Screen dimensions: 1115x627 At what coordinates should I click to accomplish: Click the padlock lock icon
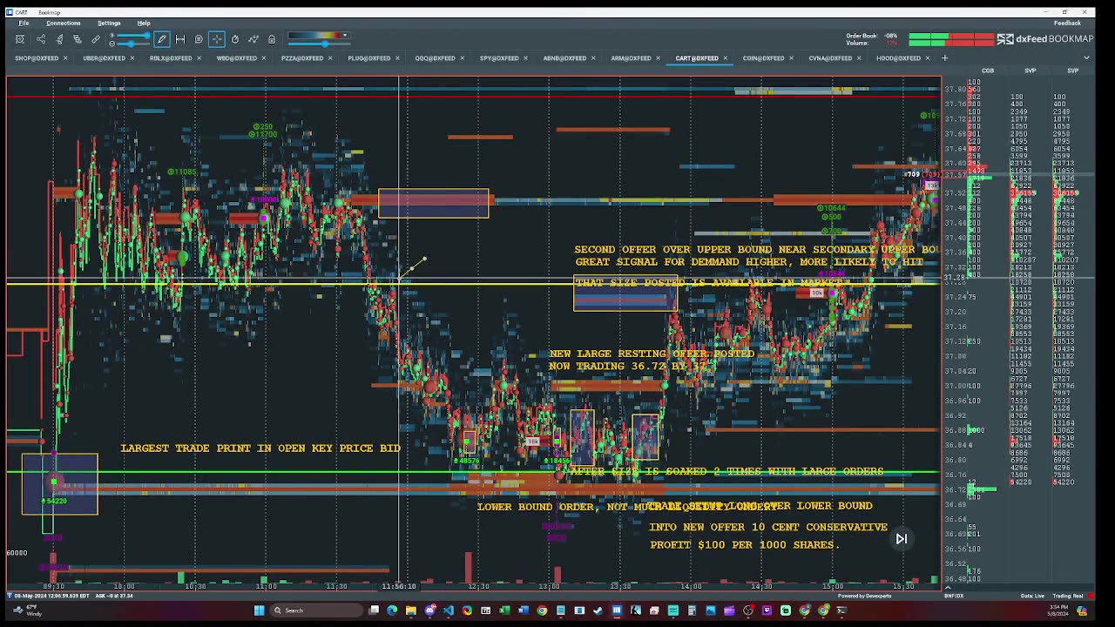(x=272, y=39)
